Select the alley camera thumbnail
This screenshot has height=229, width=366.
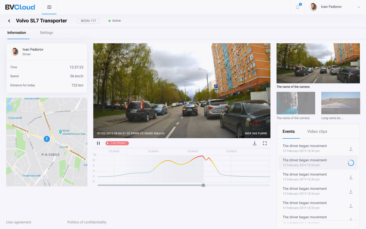coord(296,103)
